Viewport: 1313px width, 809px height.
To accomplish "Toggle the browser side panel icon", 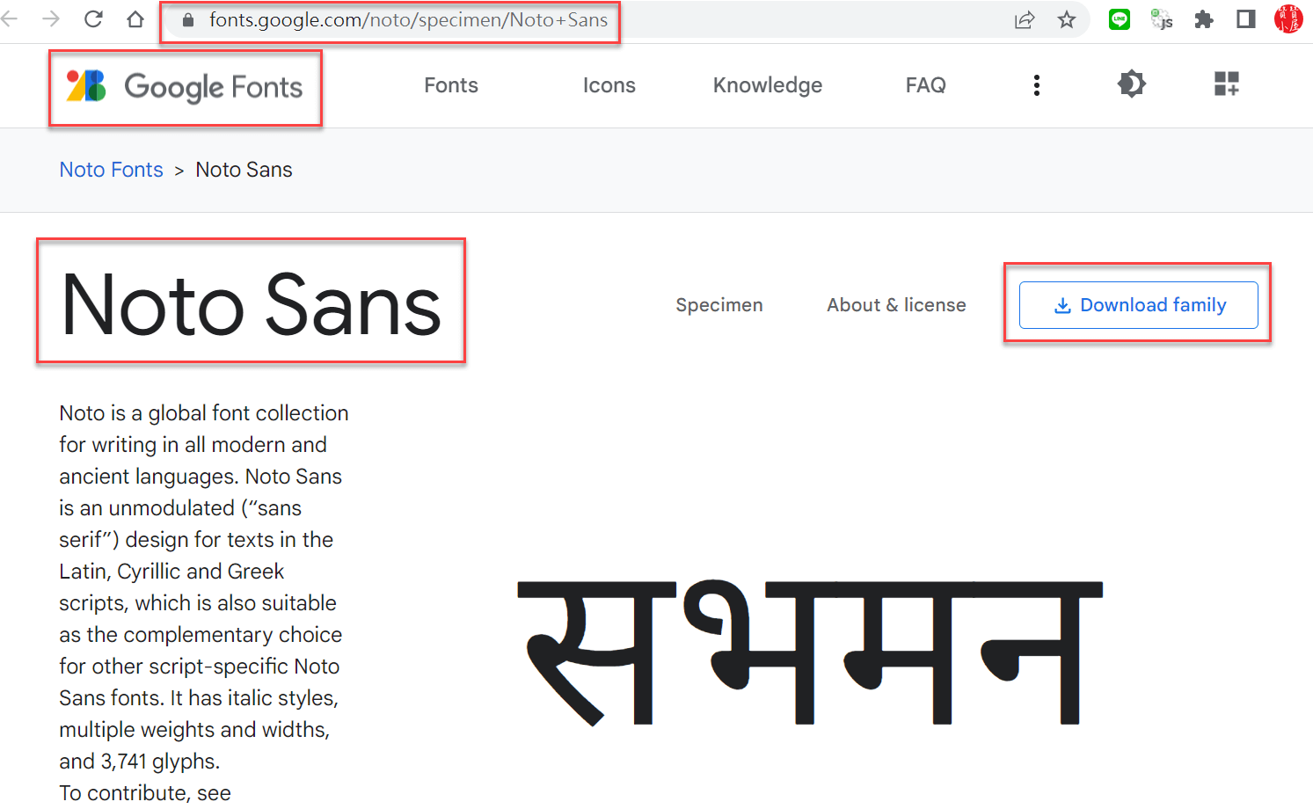I will 1246,19.
